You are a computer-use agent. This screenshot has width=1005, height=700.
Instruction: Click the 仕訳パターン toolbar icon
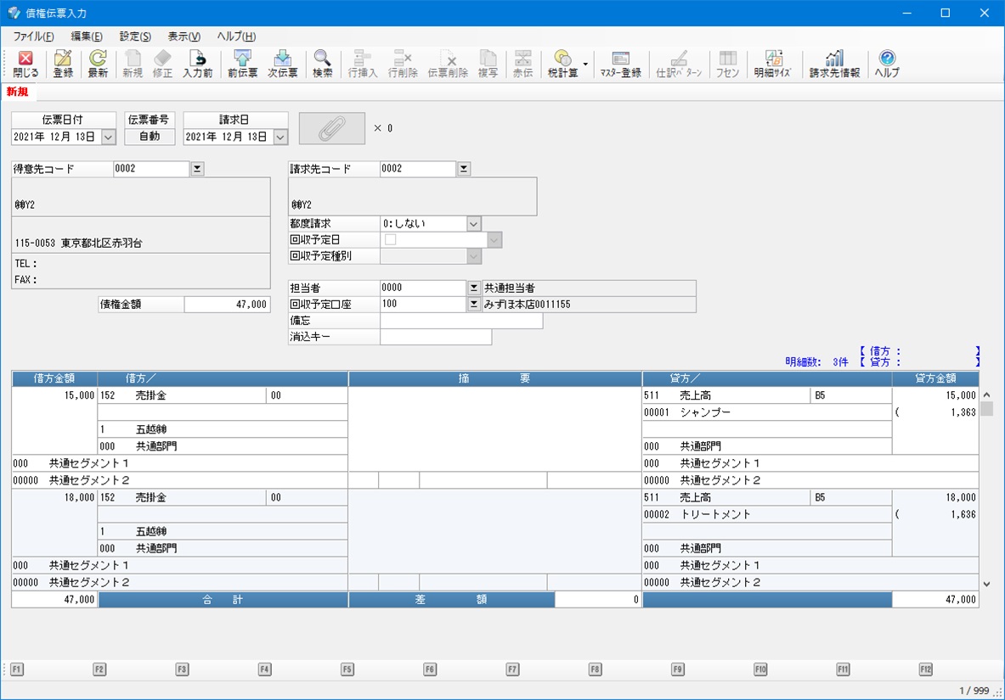pos(679,64)
